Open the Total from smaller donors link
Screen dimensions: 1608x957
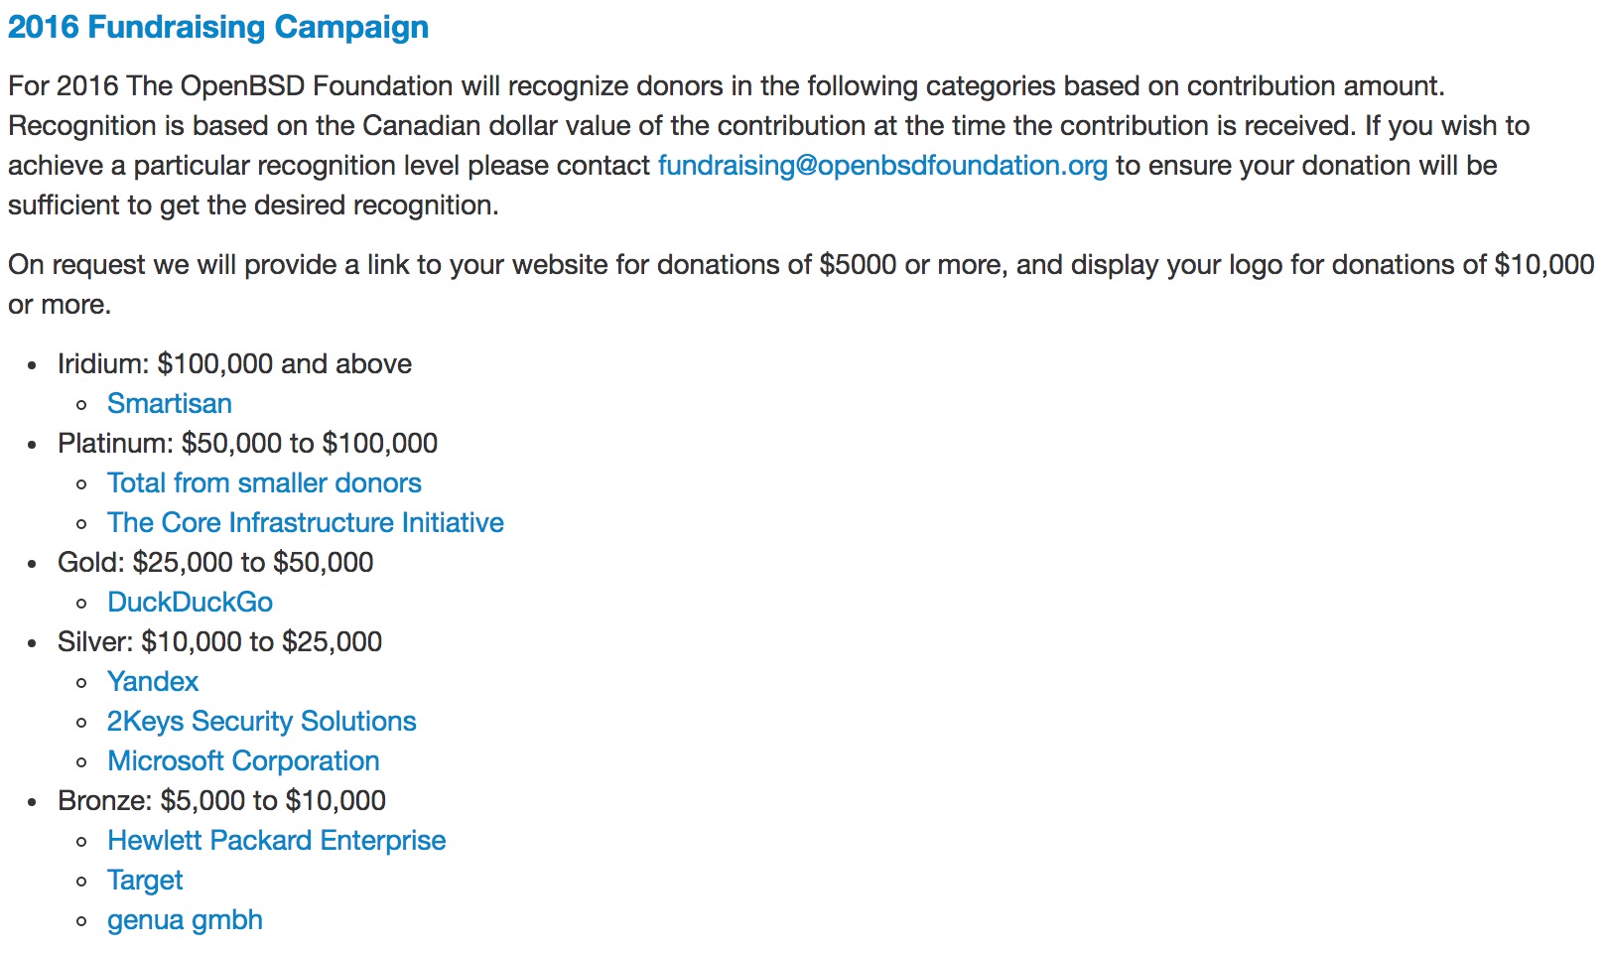pos(264,483)
